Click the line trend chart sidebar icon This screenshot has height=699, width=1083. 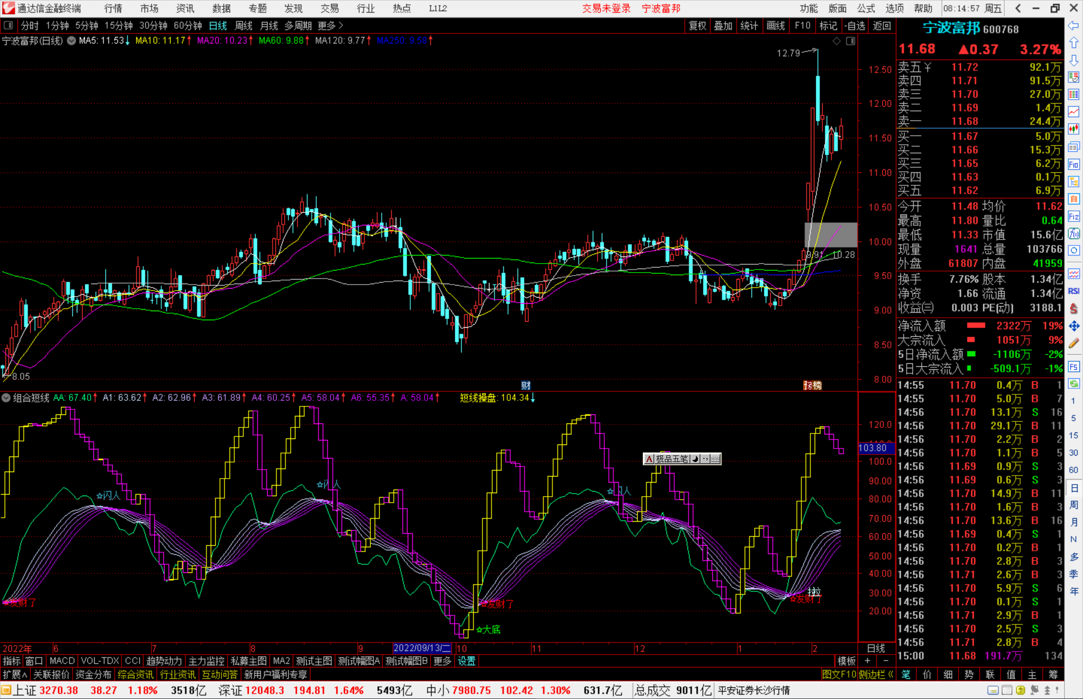click(1073, 112)
